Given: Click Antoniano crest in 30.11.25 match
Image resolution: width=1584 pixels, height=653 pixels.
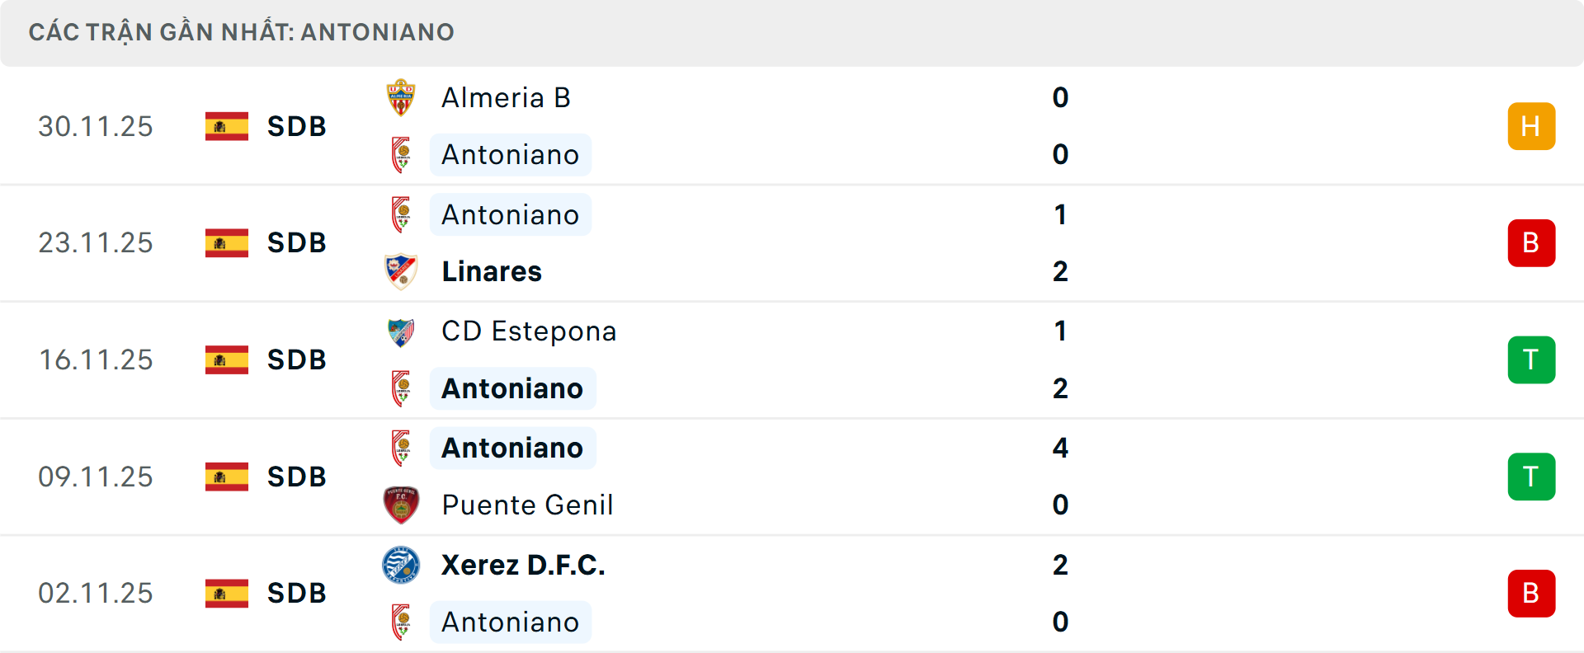Looking at the screenshot, I should coord(401,155).
